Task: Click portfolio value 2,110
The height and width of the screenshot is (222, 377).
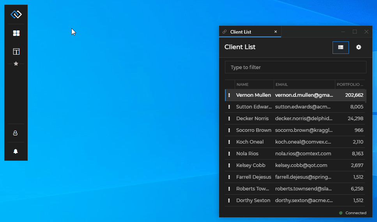Action: tap(358, 142)
